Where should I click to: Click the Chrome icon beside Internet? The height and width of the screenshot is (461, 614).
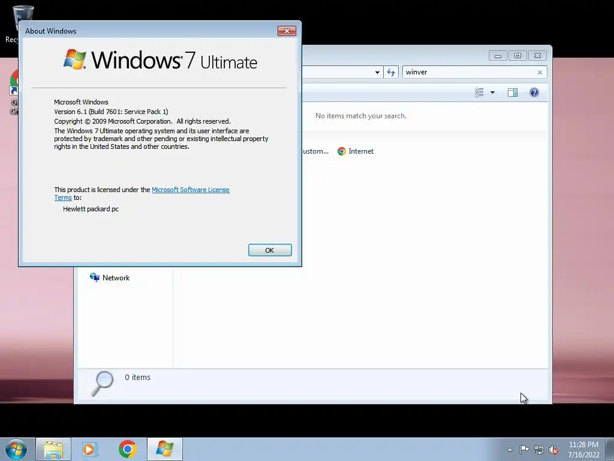pos(341,151)
